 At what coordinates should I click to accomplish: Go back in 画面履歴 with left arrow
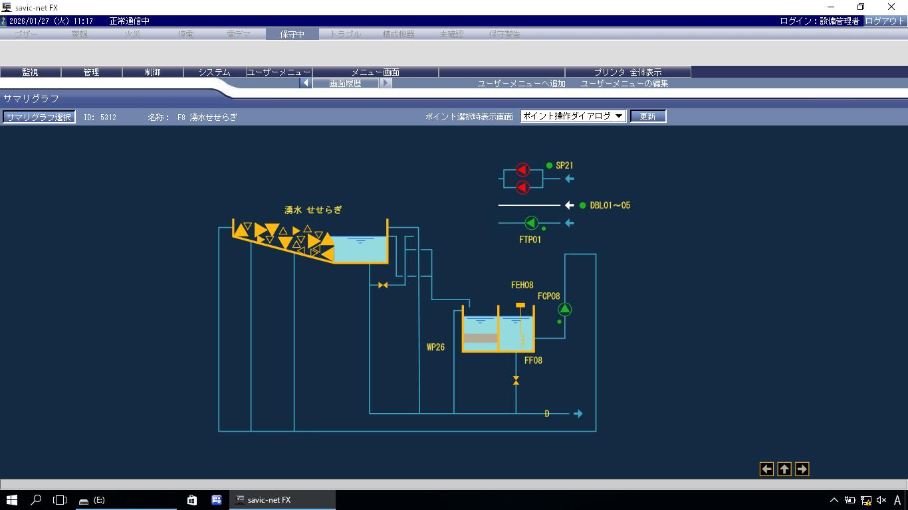click(x=306, y=83)
